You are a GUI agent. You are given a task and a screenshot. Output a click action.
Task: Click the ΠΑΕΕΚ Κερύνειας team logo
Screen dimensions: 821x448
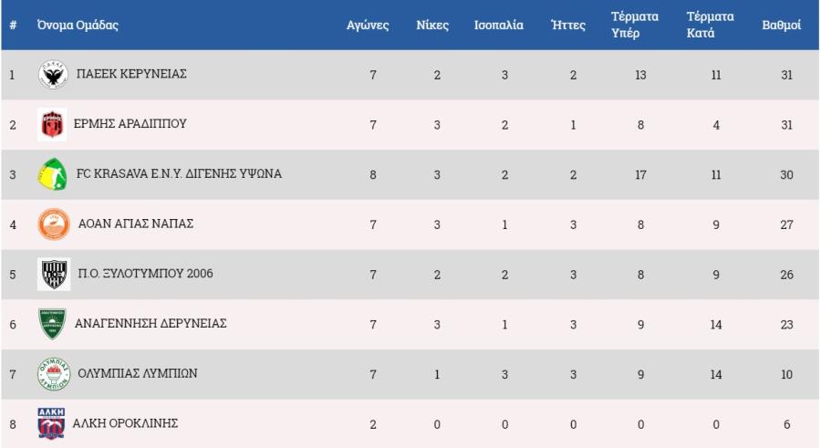tap(53, 75)
